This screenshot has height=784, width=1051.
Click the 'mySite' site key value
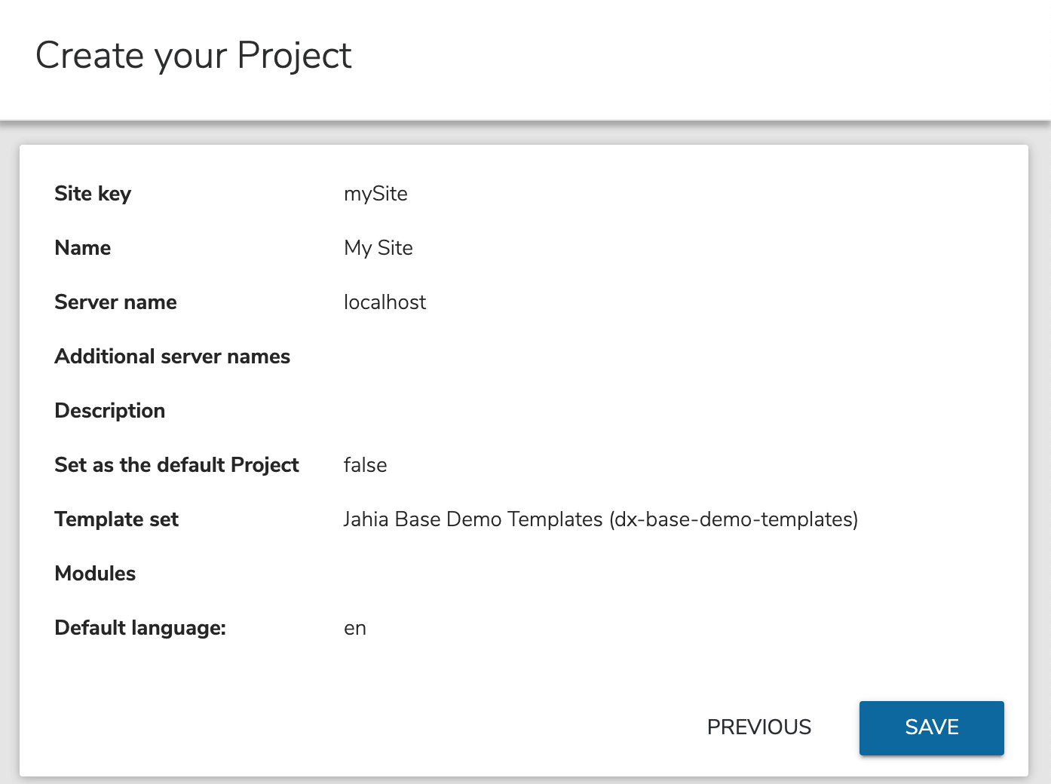[375, 194]
